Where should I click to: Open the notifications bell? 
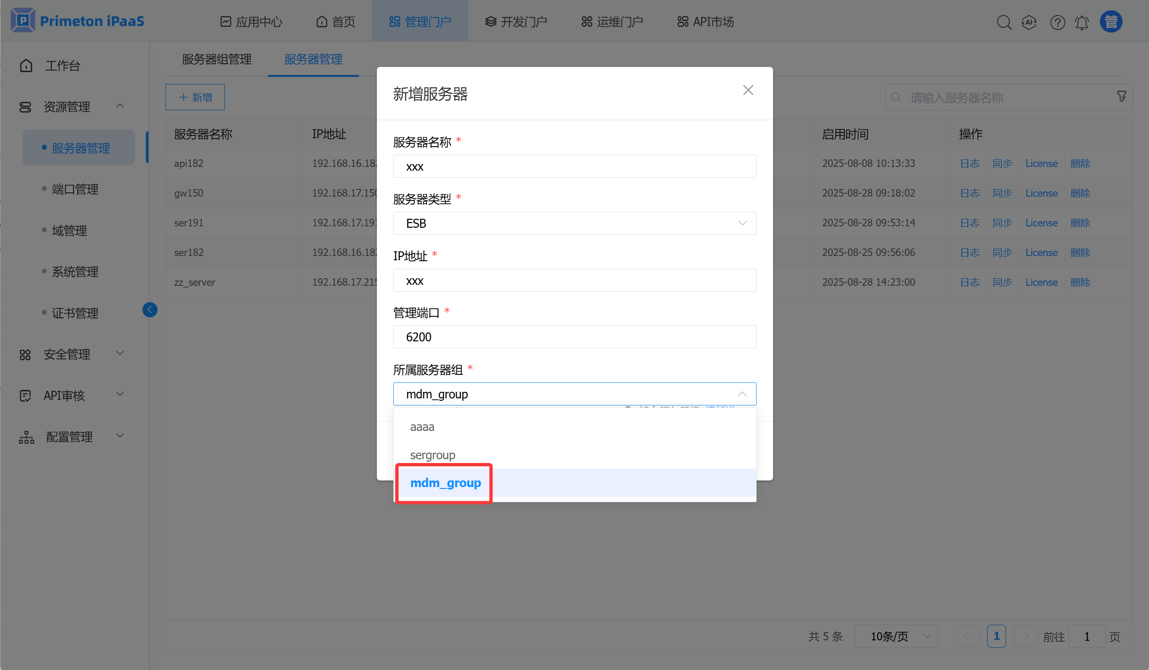(1082, 22)
